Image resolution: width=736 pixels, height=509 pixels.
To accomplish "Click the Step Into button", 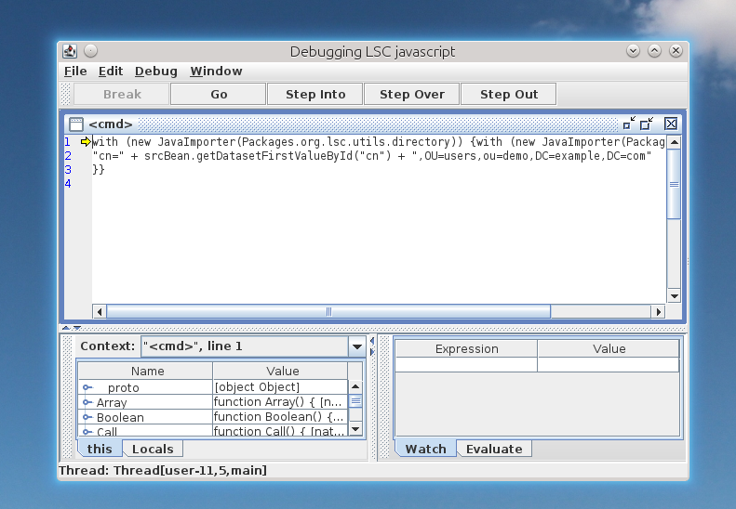I will tap(315, 94).
